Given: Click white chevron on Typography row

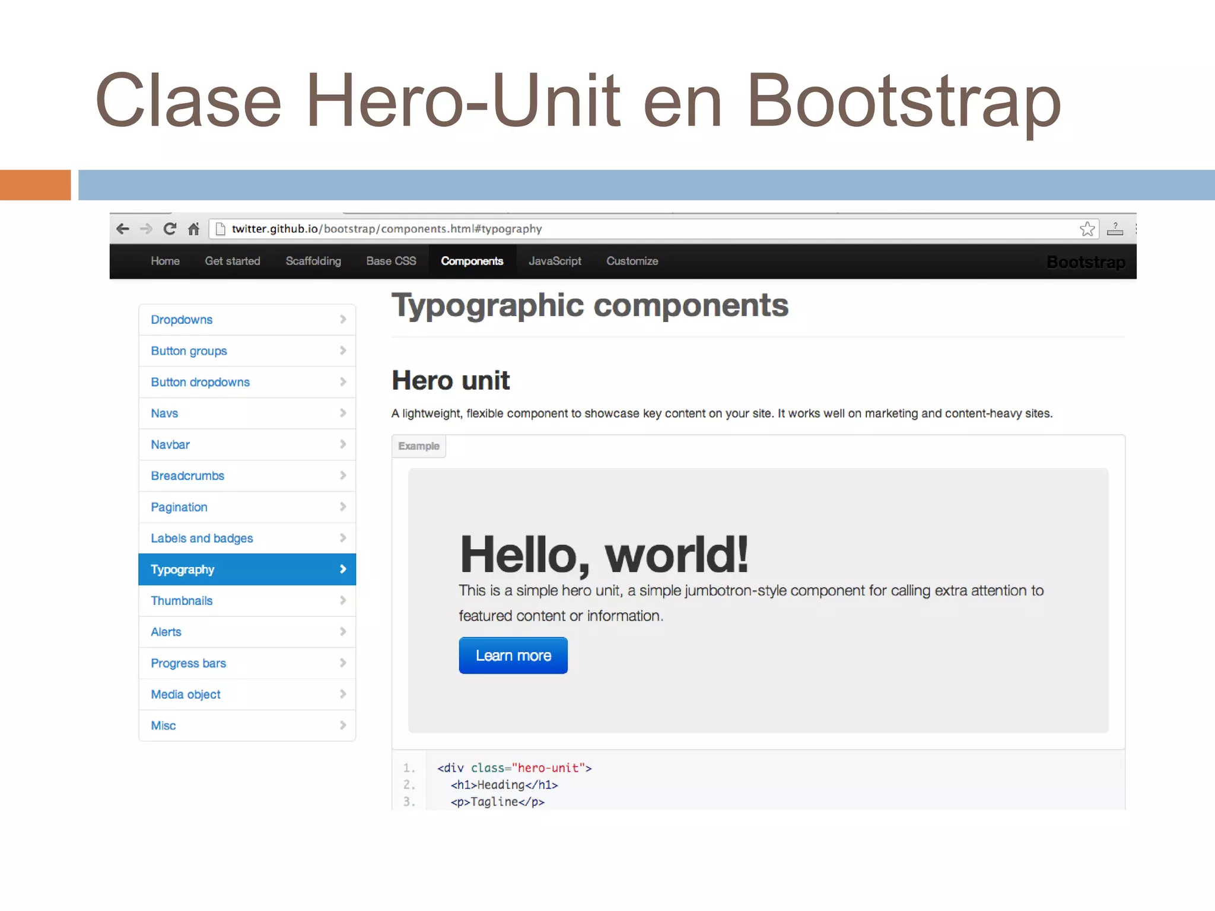Looking at the screenshot, I should 343,569.
